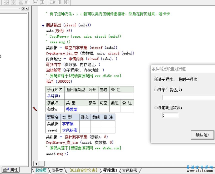Toggle the 数组 cell for 参数a
Screen dimensions: 215x174
[115, 109]
